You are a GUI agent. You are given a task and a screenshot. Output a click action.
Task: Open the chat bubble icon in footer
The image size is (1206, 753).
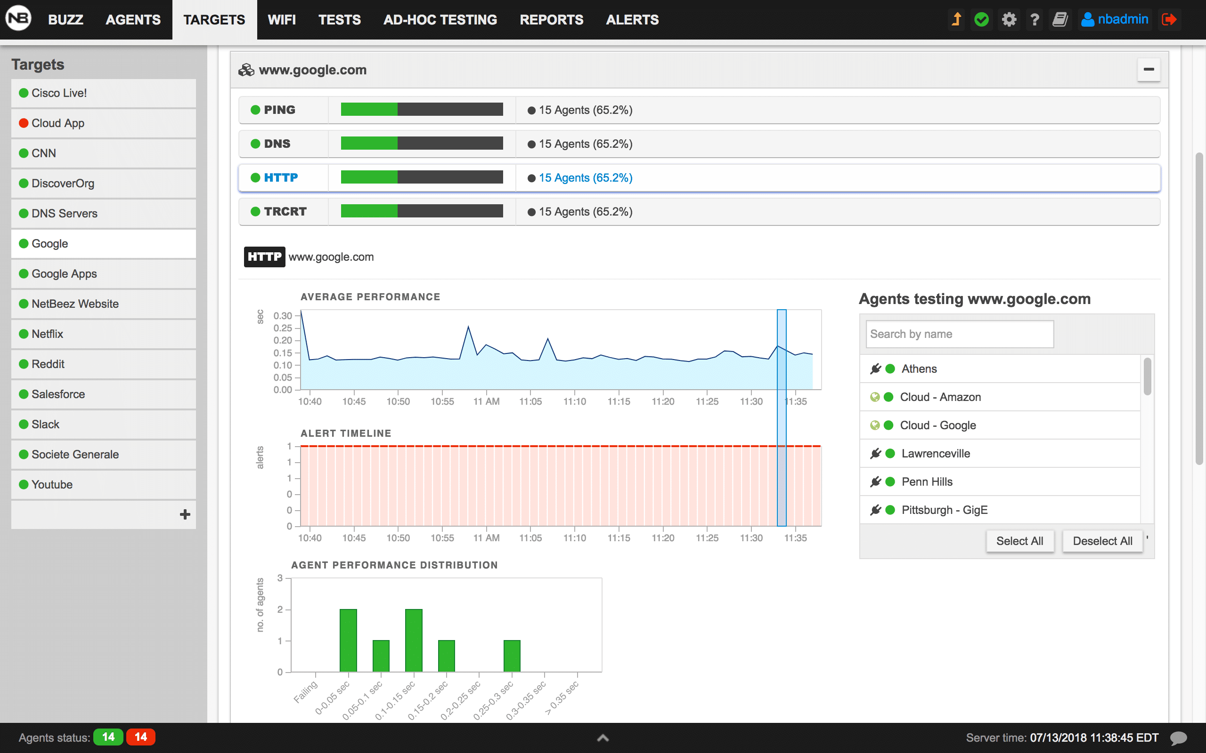pos(1179,737)
